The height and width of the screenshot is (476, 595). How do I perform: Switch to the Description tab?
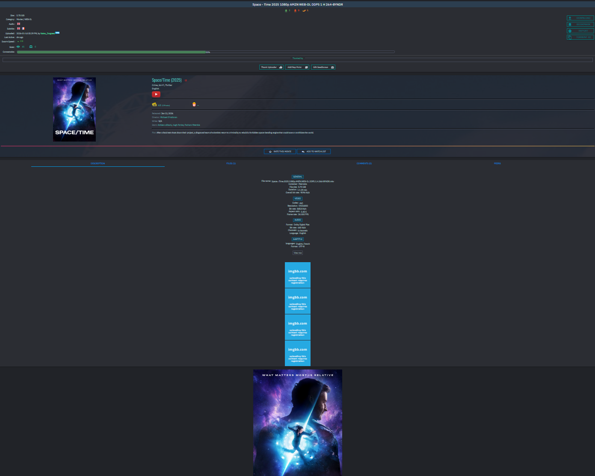click(x=98, y=163)
